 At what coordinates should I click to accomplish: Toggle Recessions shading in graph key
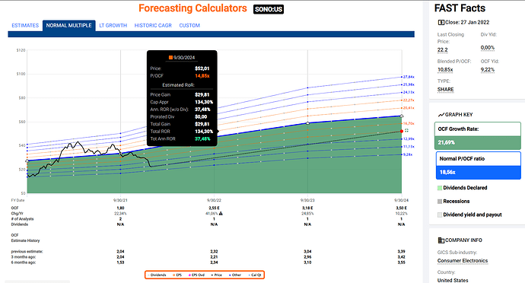pyautogui.click(x=453, y=202)
